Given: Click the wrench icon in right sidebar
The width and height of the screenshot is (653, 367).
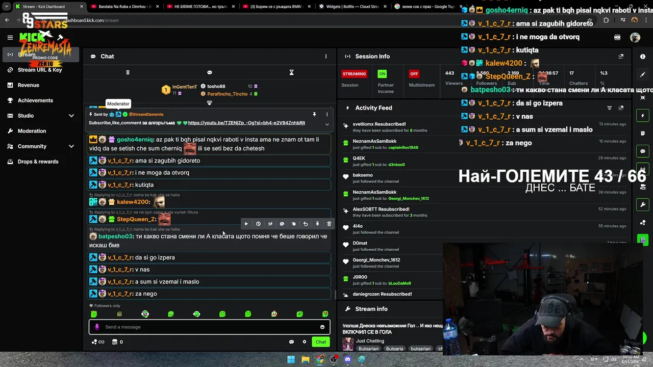Looking at the screenshot, I should 643,205.
